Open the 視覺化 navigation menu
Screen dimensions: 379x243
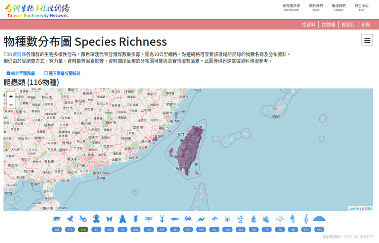[348, 25]
